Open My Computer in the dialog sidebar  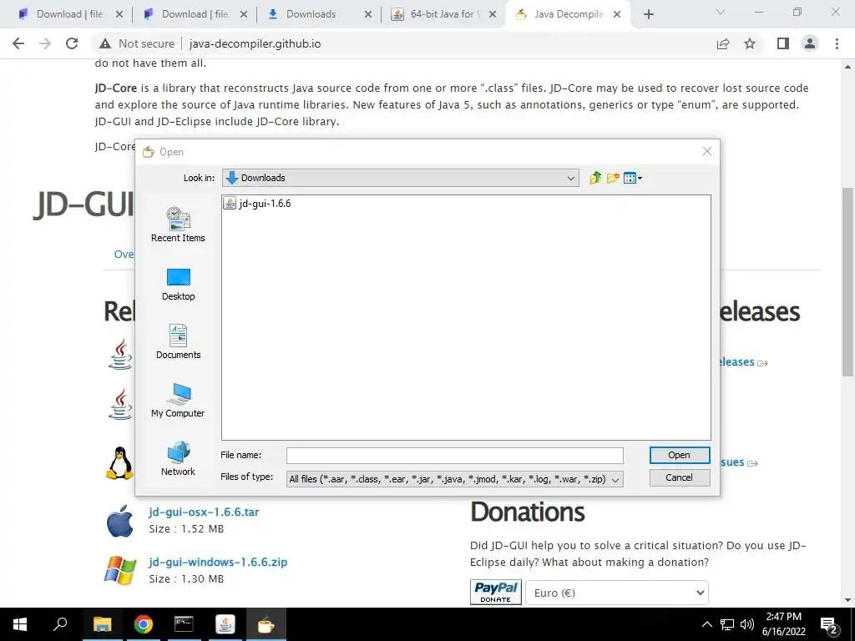[x=179, y=401]
